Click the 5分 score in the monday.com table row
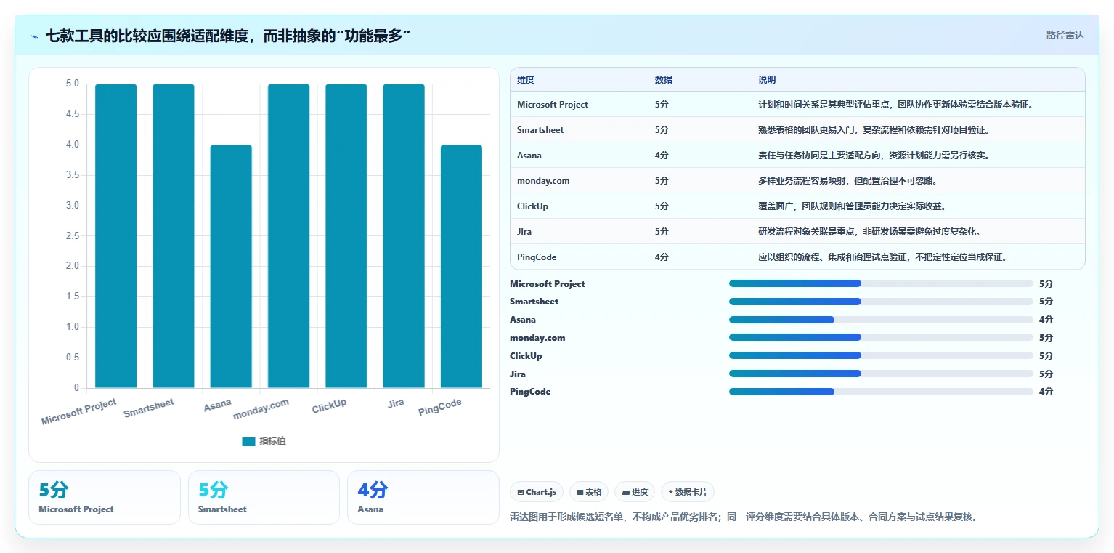The height and width of the screenshot is (553, 1114). coord(662,181)
